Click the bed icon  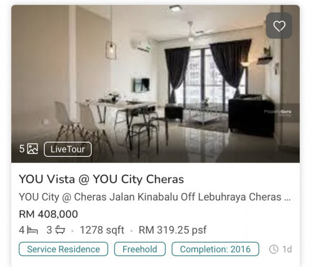pyautogui.click(x=32, y=230)
